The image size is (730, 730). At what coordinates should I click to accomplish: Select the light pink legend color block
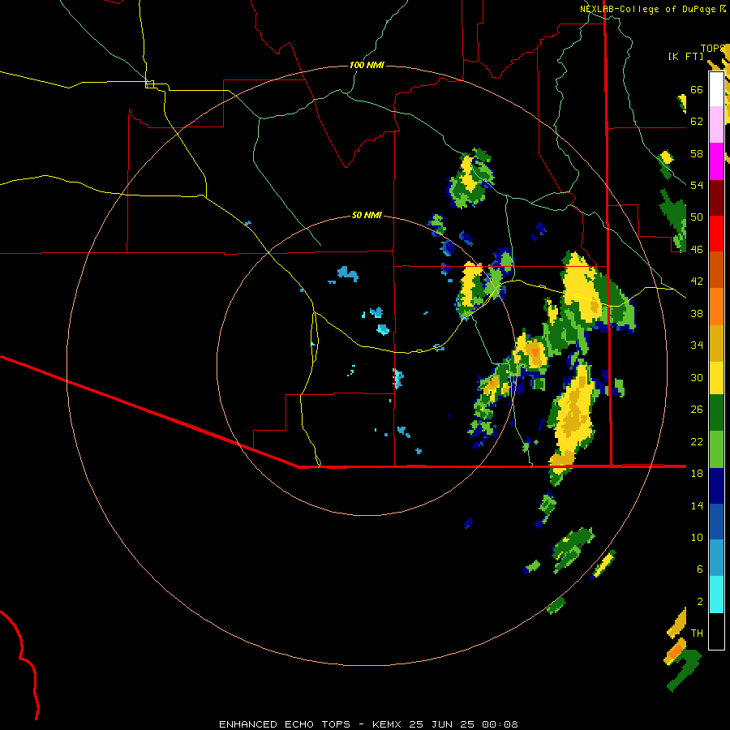tap(716, 124)
